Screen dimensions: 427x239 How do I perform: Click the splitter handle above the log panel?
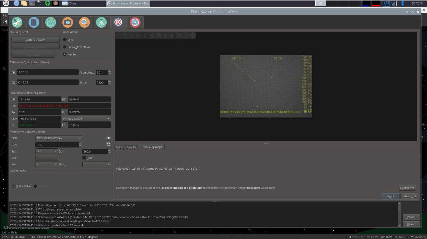click(x=215, y=202)
